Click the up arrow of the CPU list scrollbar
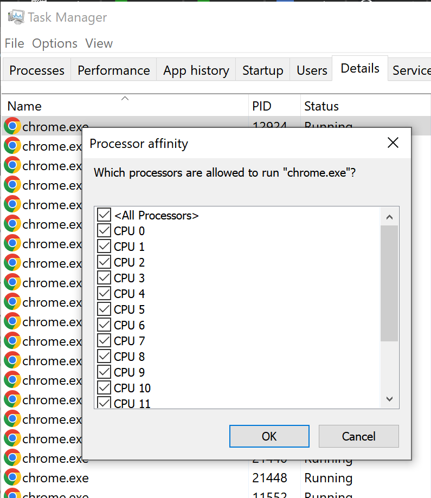 [389, 217]
